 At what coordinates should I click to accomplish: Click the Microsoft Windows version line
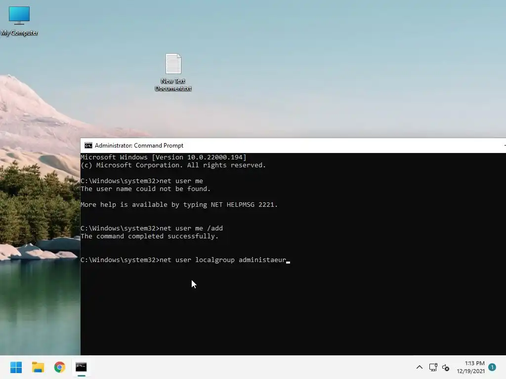coord(163,157)
